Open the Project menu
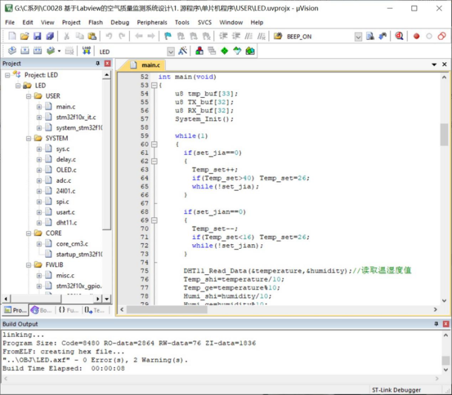The height and width of the screenshot is (395, 452). (71, 22)
